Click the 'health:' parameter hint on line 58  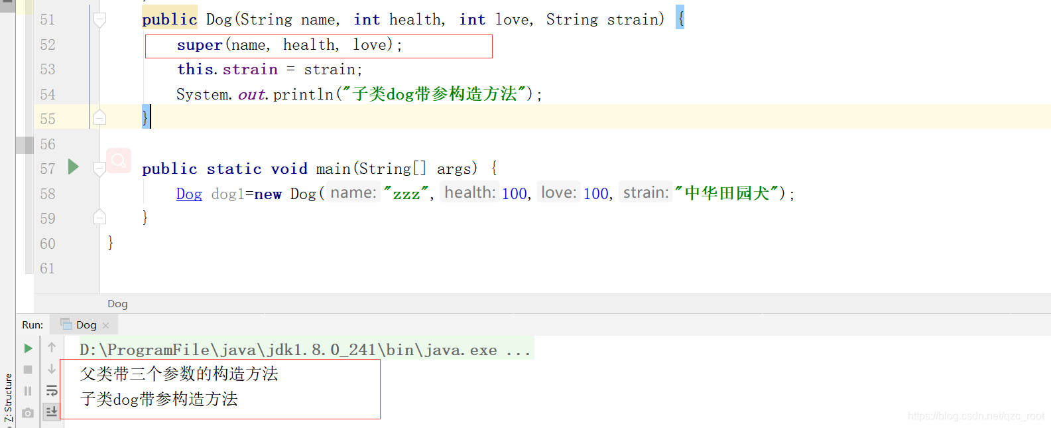470,193
